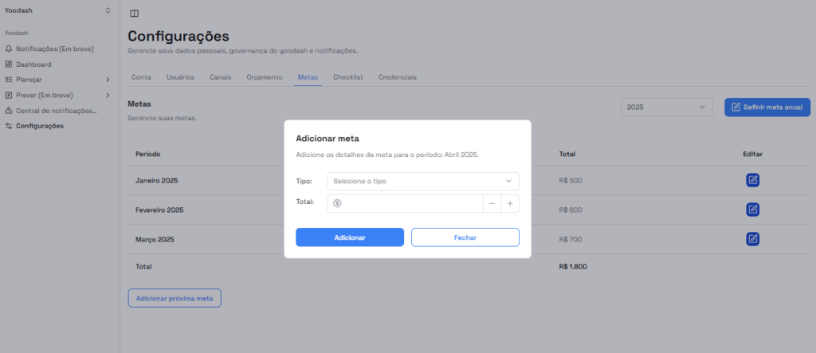The height and width of the screenshot is (353, 816).
Task: Click the minus stepper in Total field
Action: click(x=492, y=203)
